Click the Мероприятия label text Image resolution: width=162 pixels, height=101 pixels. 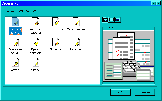click(76, 29)
